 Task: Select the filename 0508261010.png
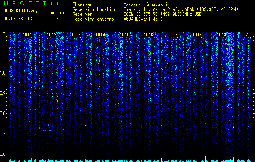click(21, 11)
